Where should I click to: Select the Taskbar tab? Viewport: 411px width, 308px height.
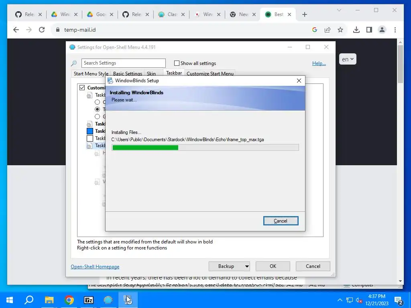(x=174, y=73)
